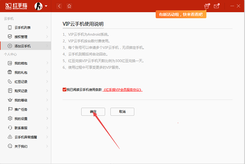Image resolution: width=245 pixels, height=164 pixels.
Task: Expand the chevron on 推广任务 row
Action: click(47, 109)
